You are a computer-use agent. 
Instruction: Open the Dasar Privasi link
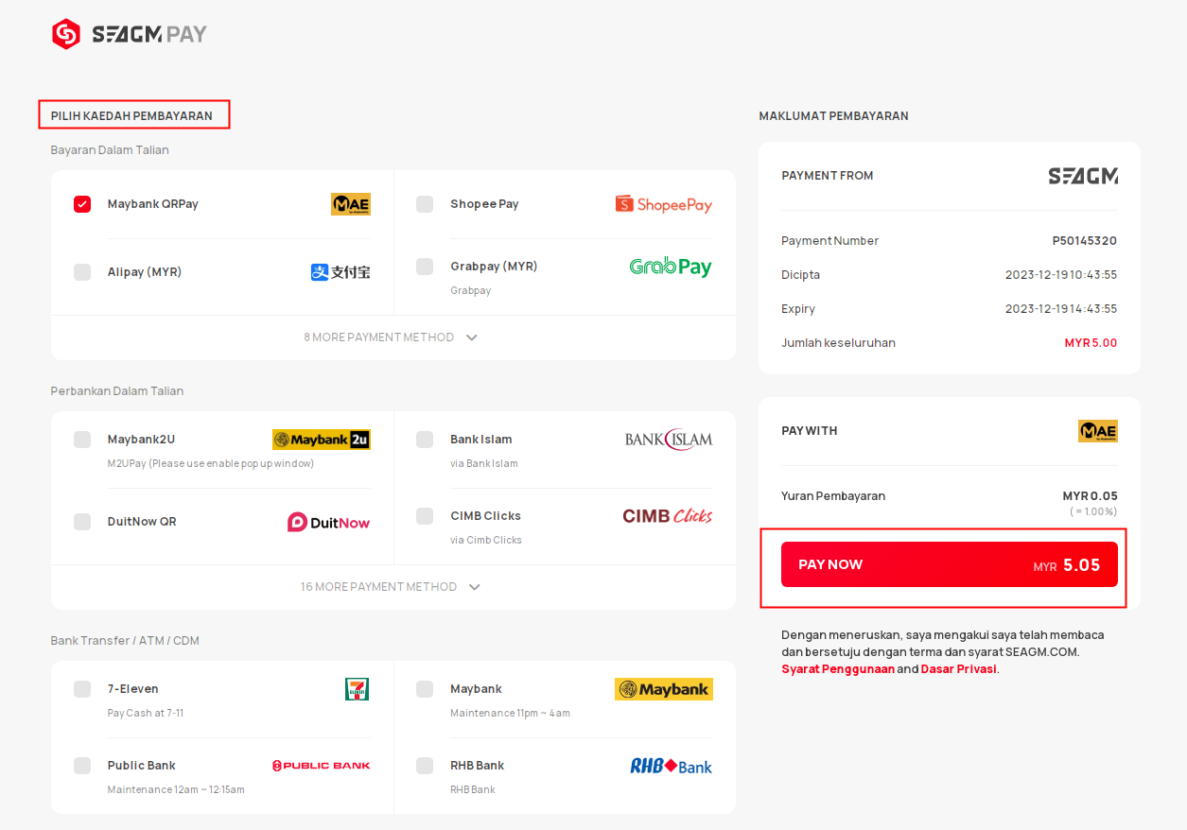coord(958,668)
